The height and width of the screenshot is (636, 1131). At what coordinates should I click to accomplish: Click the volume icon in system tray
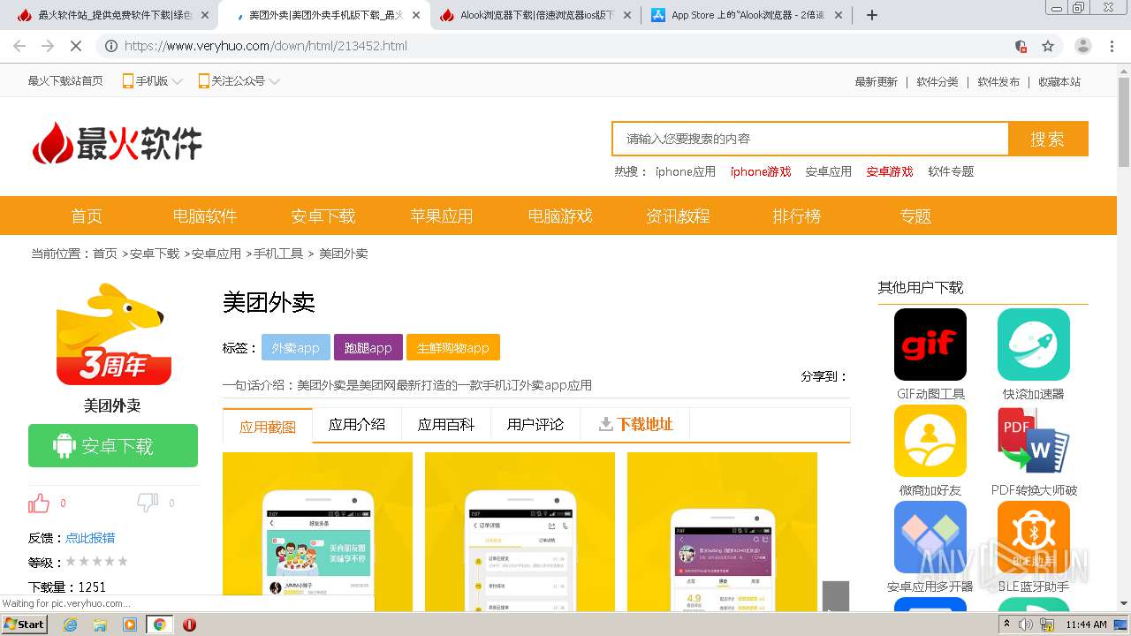[x=1026, y=625]
